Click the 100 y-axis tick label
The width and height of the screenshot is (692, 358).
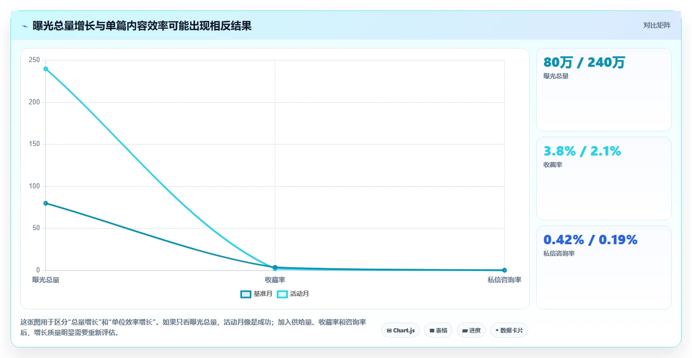pos(34,186)
